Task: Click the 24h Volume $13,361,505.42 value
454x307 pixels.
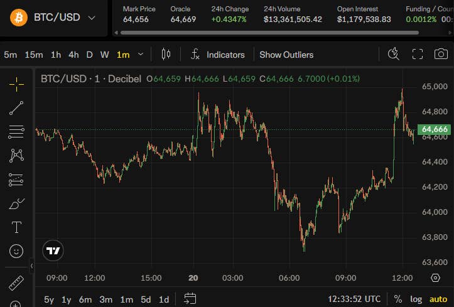Action: [x=293, y=19]
